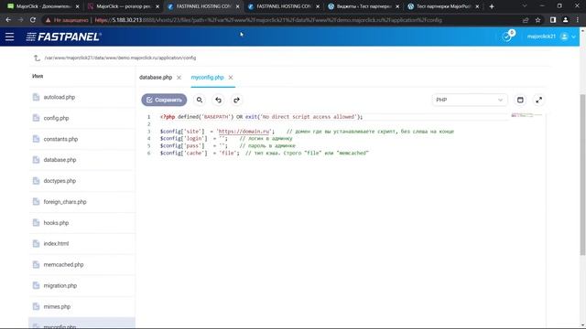The image size is (586, 329).
Task: Click the not secure warning icon
Action: (48, 20)
